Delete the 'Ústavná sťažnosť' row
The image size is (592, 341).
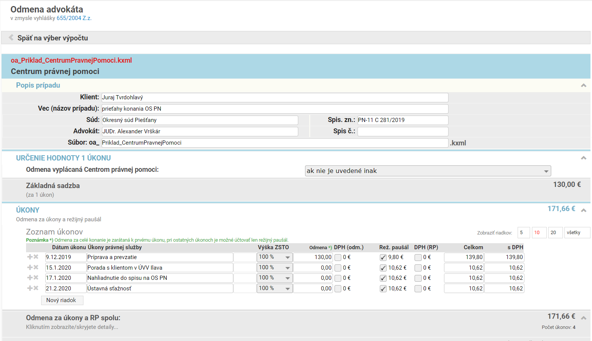[36, 289]
